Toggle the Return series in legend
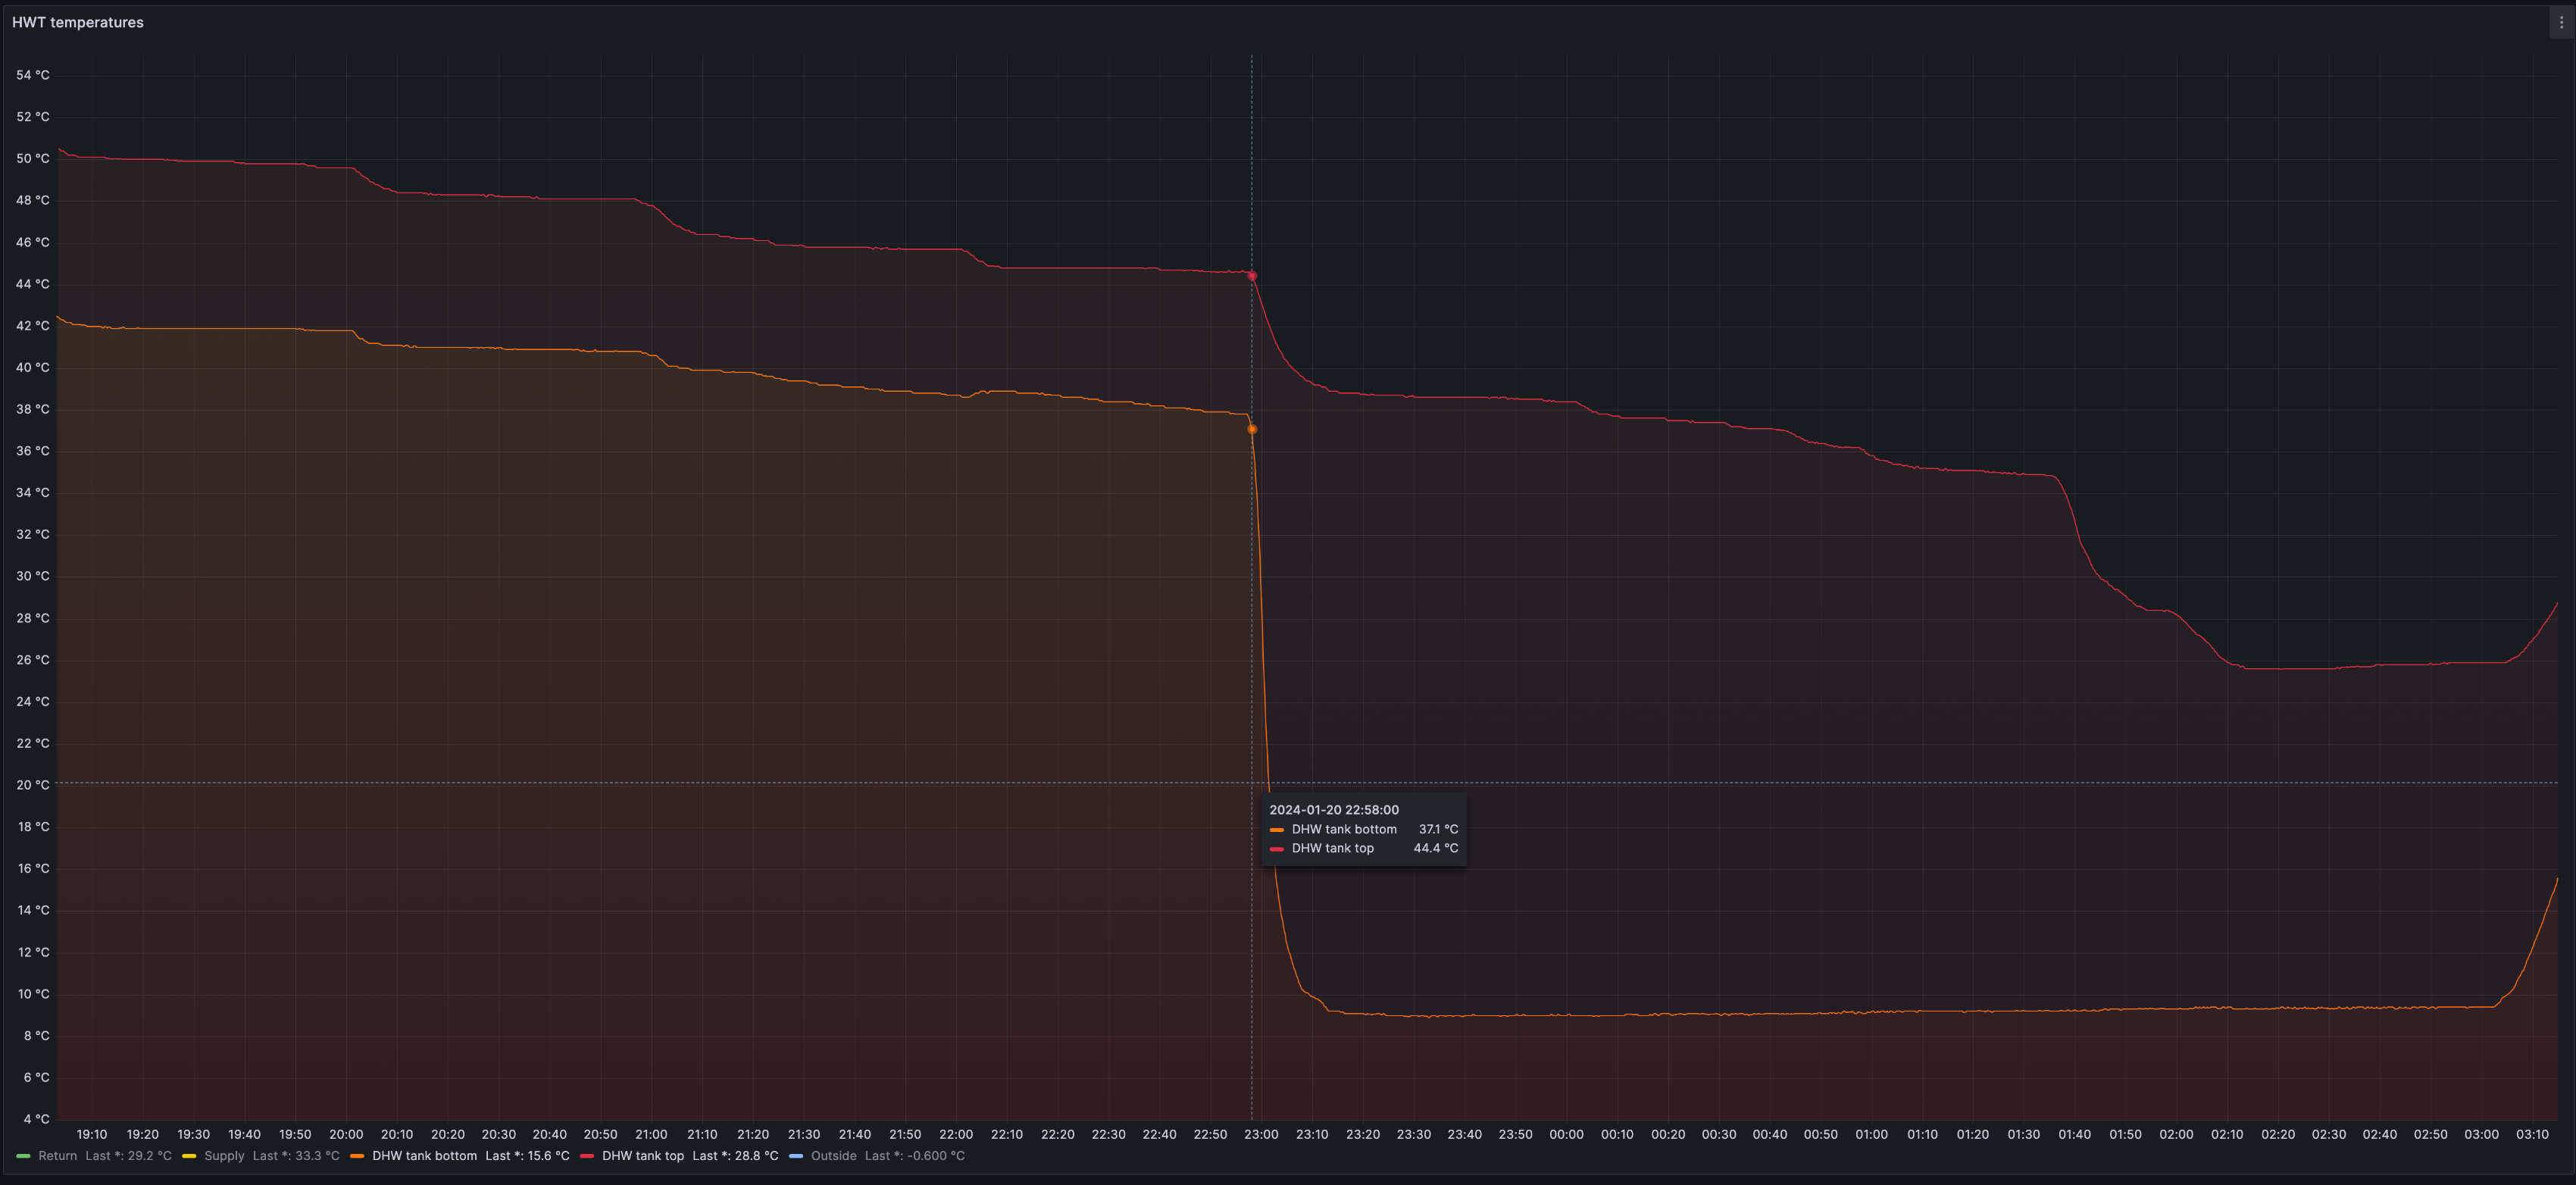The image size is (2576, 1185). (57, 1156)
